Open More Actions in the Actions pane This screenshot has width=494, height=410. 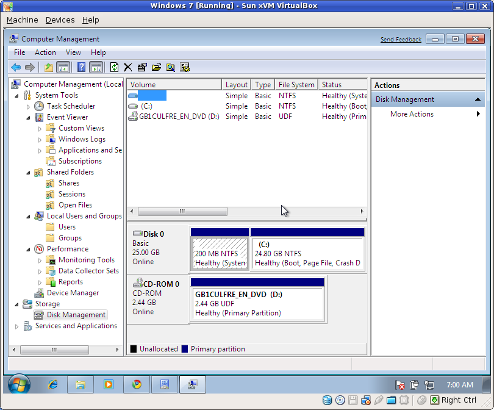click(x=411, y=114)
